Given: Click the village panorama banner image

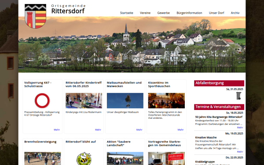Looking at the screenshot, I should (132, 44).
